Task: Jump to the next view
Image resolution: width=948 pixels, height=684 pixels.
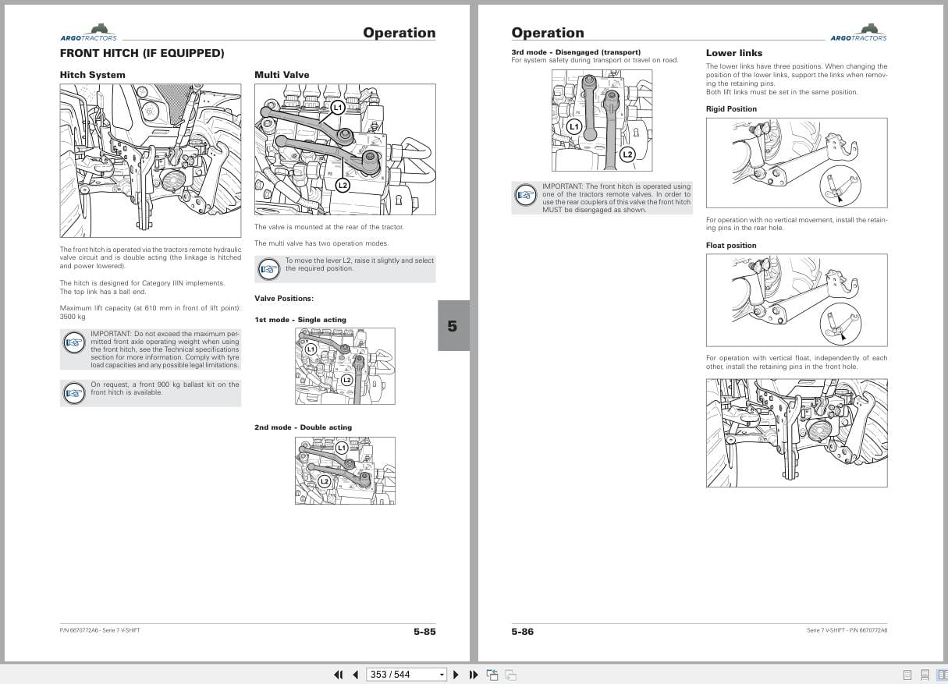Action: 510,674
